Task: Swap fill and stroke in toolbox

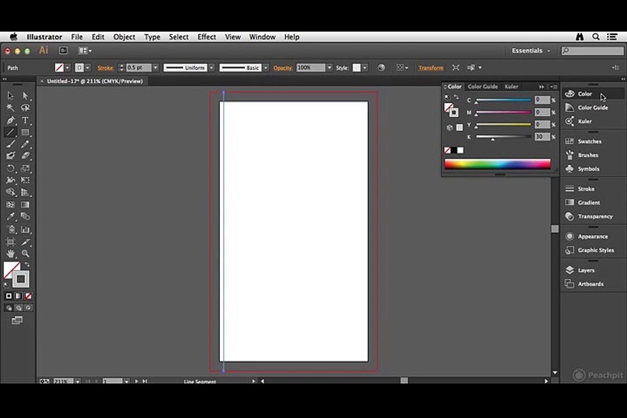Action: point(27,264)
